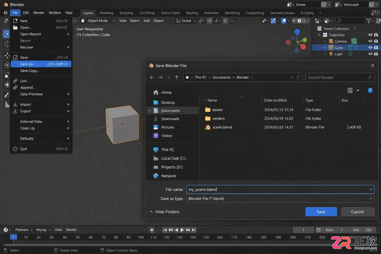Play animation in reverse
This screenshot has width=381, height=254.
tap(176, 230)
